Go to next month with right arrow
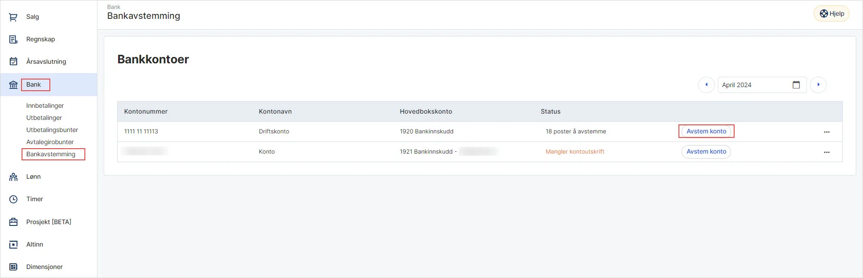863x278 pixels. [818, 85]
